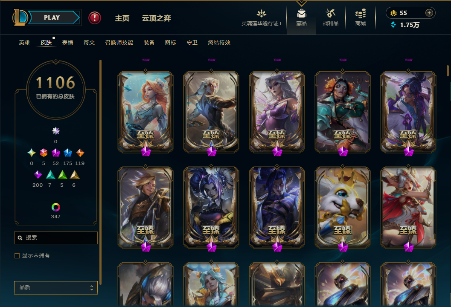Click the plus icon to add RP
Viewport: 451px width, 307px height.
tap(429, 13)
